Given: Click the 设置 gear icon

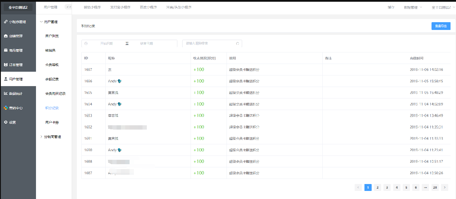Looking at the screenshot, I should click(x=6, y=122).
